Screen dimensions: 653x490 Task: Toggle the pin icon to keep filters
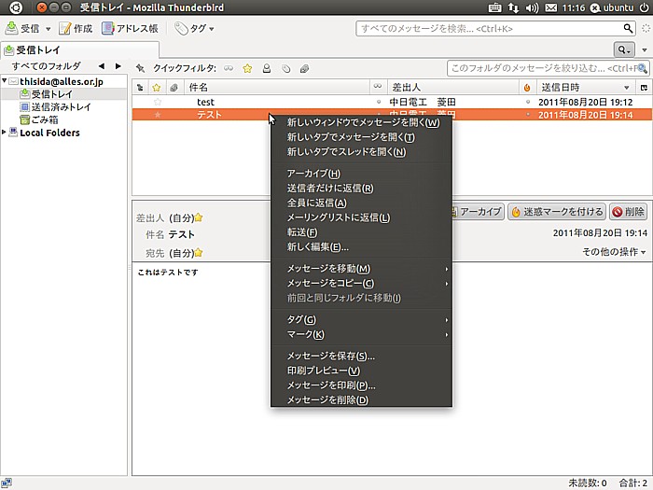pos(140,68)
